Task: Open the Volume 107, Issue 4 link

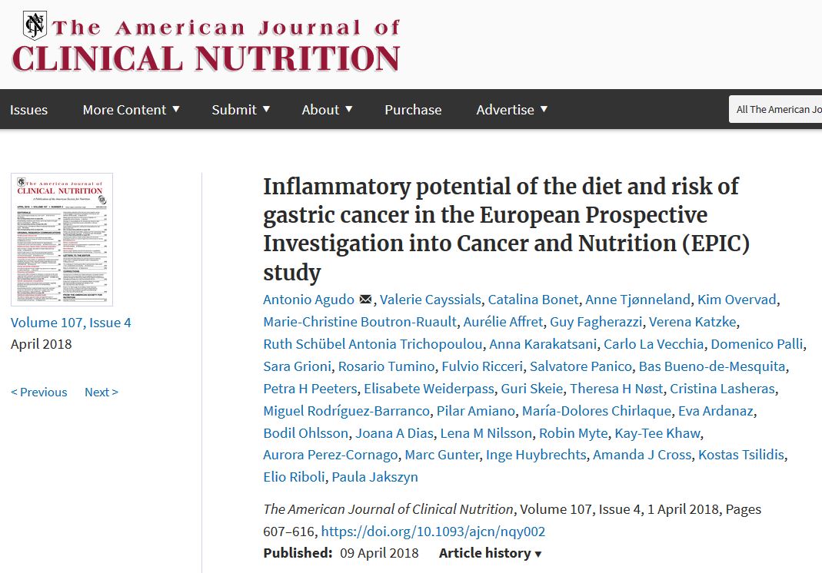Action: (x=71, y=323)
